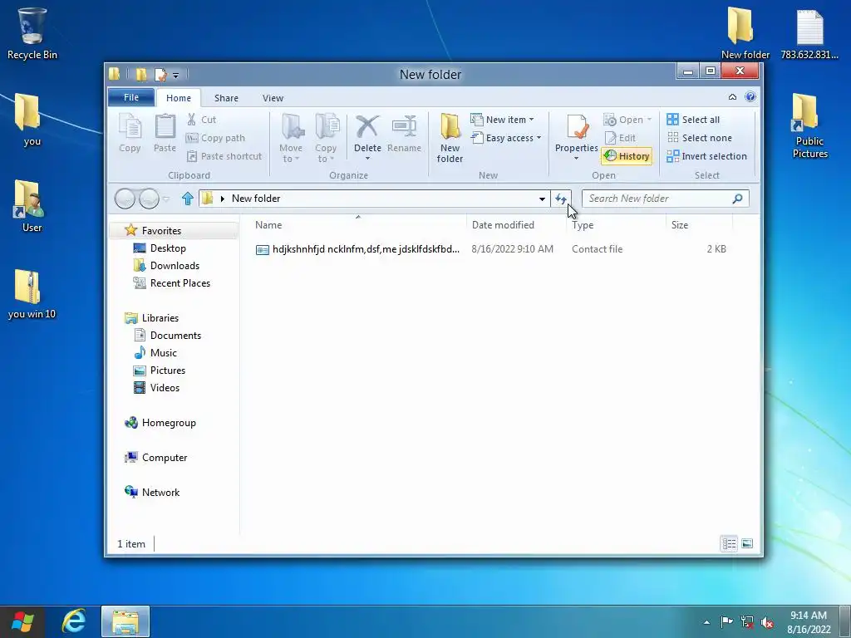Refresh the New folder view

pyautogui.click(x=561, y=199)
